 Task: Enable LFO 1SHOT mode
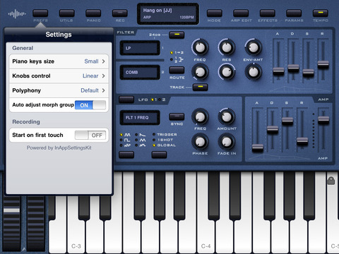pos(163,140)
